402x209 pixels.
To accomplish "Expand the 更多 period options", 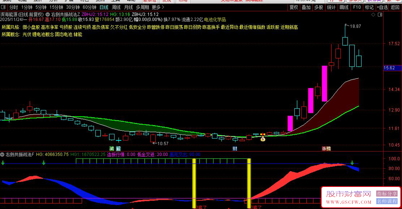I will [x=158, y=7].
